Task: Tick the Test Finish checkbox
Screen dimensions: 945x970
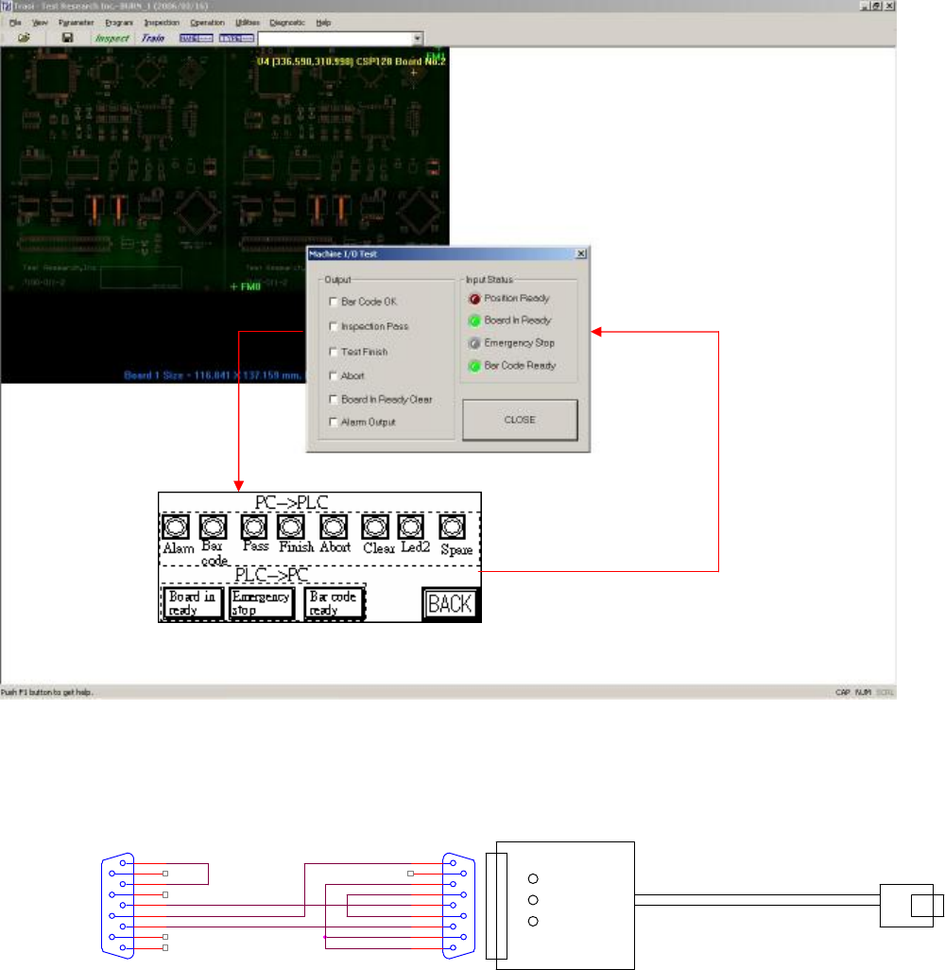Action: [x=334, y=352]
